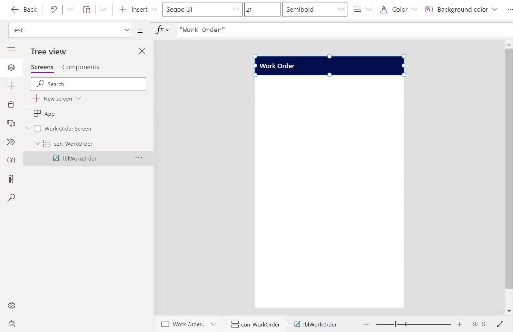
Task: Switch to the Screens tab
Action: 42,67
